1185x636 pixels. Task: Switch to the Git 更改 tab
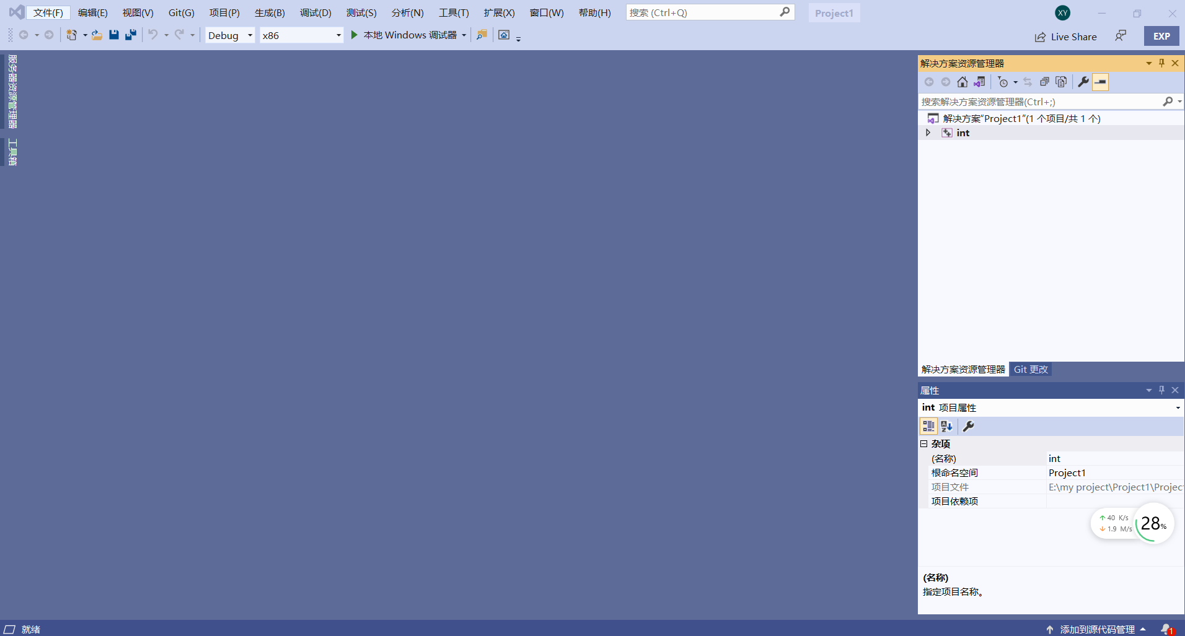click(1031, 369)
